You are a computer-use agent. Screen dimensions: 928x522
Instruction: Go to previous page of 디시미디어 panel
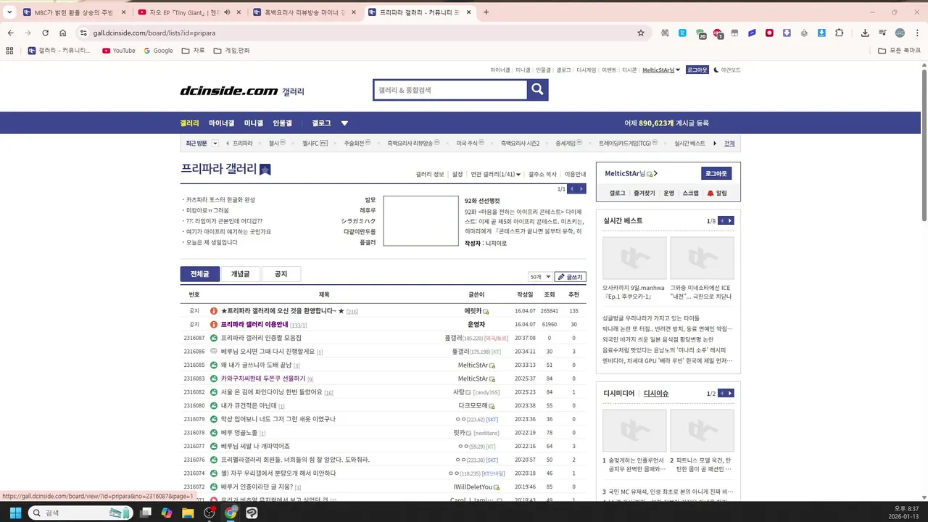click(x=721, y=393)
